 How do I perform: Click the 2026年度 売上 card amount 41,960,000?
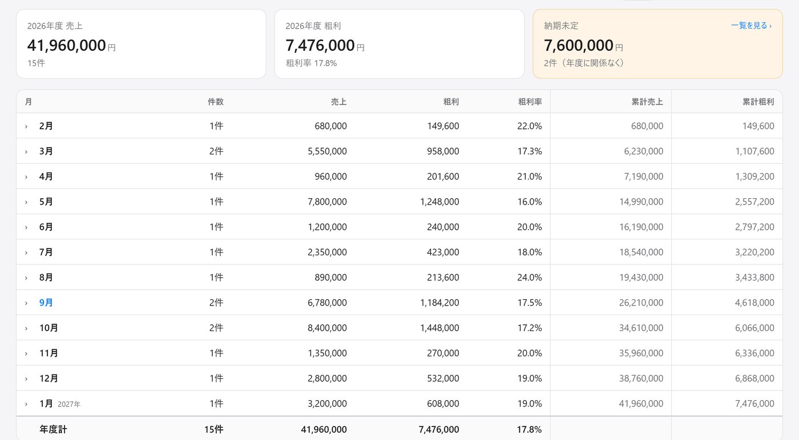tap(67, 45)
